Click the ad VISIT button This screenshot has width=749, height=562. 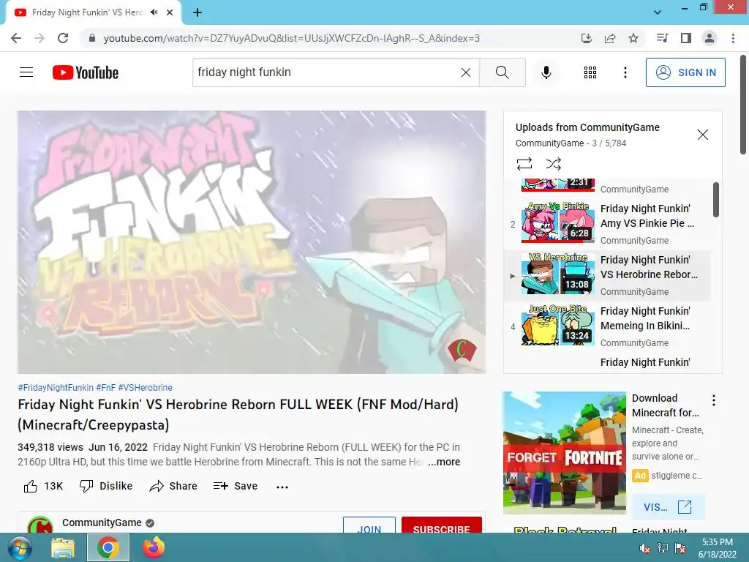coord(668,507)
